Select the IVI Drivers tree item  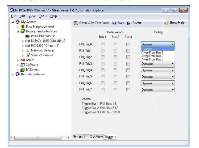click(x=33, y=69)
